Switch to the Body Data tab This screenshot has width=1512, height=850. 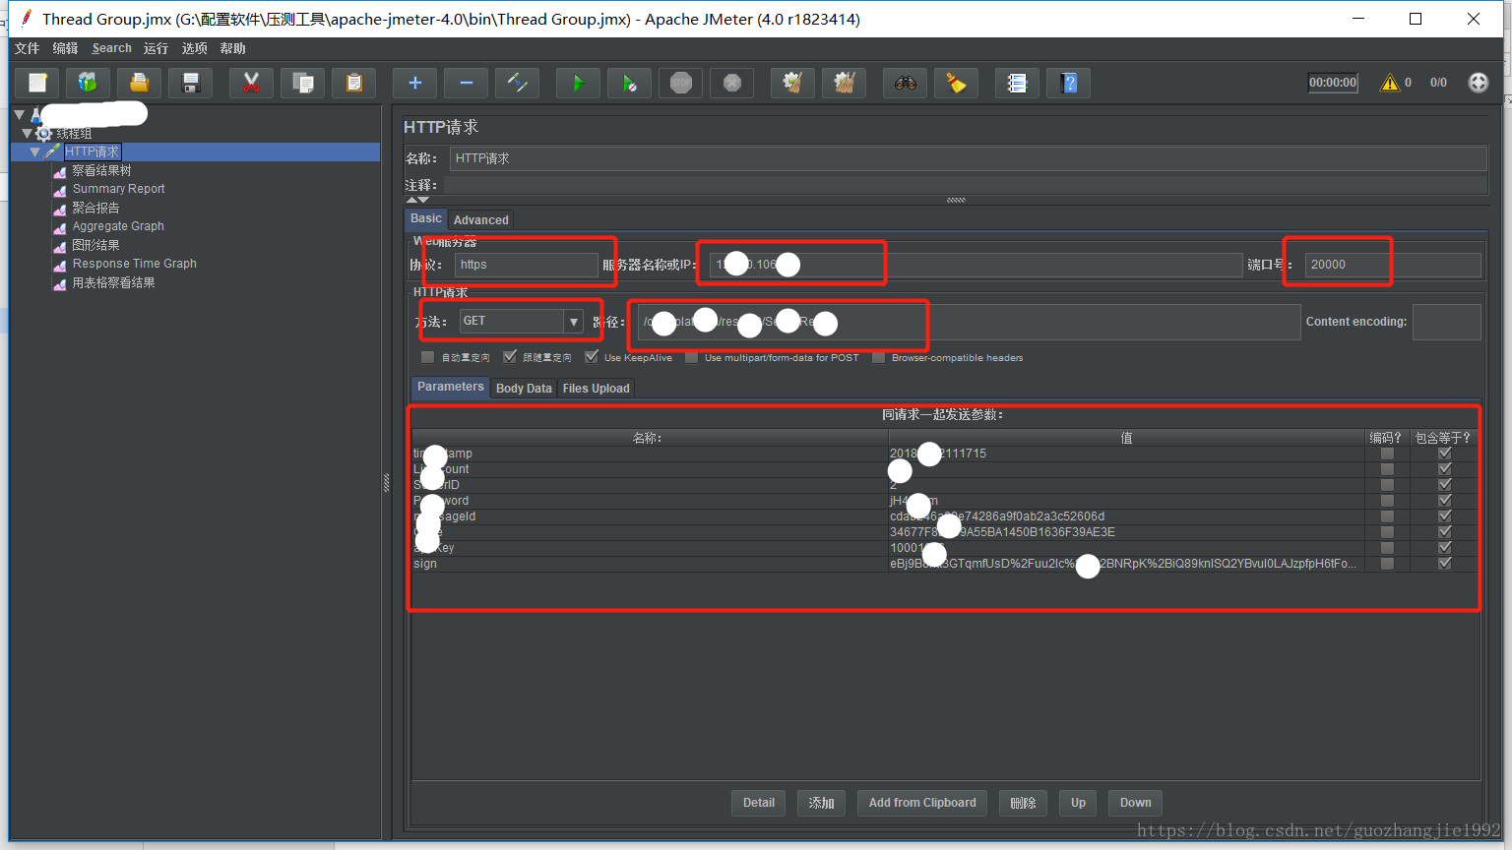524,389
